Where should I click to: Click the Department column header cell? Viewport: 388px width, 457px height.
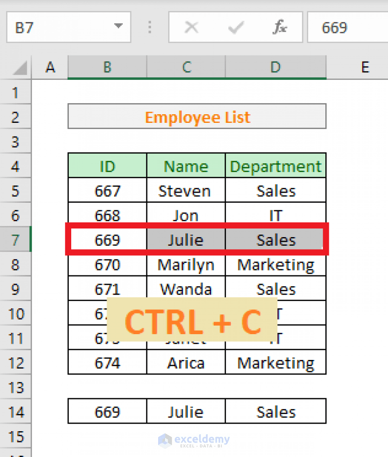point(275,166)
